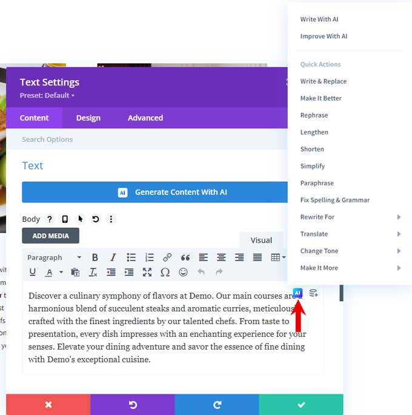Click the blue redo button at bottom
Screen dimensions: 412x415
[x=217, y=405]
